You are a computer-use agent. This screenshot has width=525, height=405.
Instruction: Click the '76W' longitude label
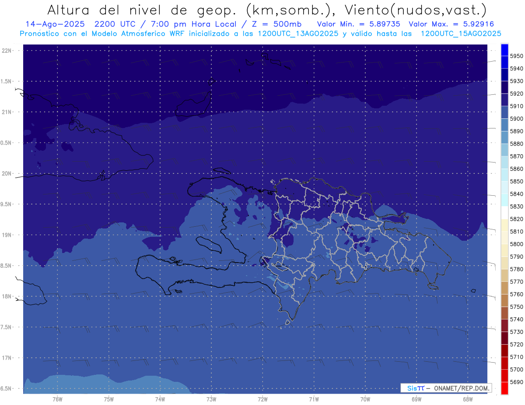57,399
